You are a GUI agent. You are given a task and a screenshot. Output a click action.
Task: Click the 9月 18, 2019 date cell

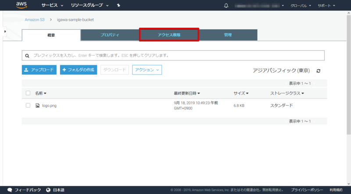coord(196,106)
